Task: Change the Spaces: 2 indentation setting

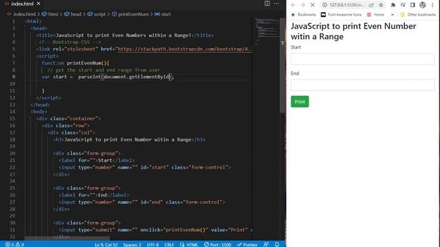Action: click(x=132, y=244)
